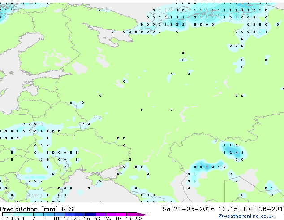Select the 2–5 mm legend color swatch

pos(39,214)
